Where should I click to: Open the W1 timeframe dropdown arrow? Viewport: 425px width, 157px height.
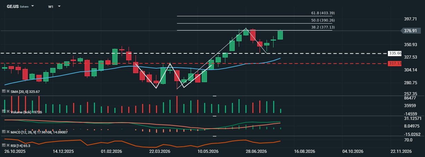point(59,6)
